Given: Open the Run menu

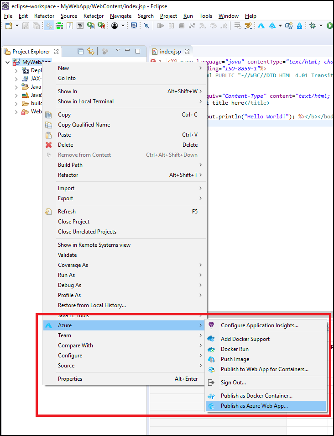Looking at the screenshot, I should coord(188,16).
